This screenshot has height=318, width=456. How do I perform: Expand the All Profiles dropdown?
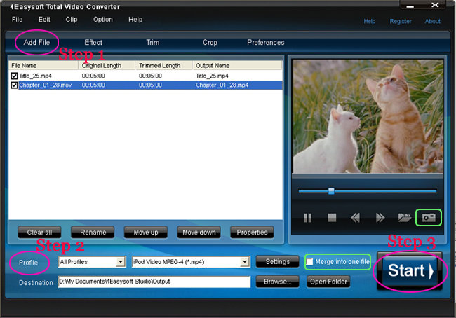(121, 262)
